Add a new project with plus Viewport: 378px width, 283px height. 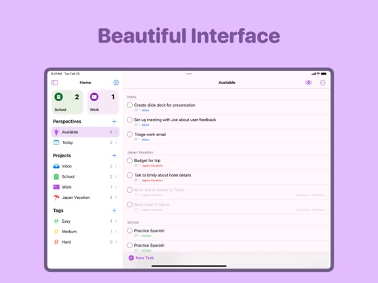click(x=114, y=155)
